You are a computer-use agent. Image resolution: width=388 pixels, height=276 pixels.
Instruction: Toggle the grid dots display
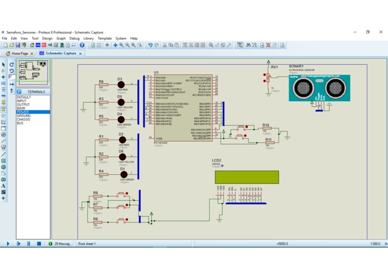click(x=99, y=45)
